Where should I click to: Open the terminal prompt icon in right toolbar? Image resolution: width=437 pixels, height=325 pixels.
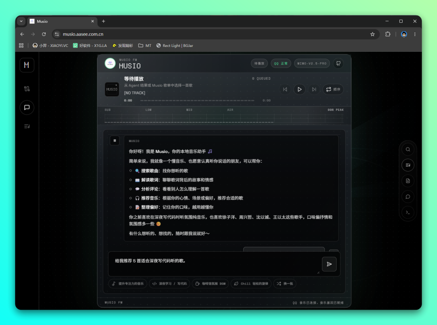pyautogui.click(x=408, y=212)
